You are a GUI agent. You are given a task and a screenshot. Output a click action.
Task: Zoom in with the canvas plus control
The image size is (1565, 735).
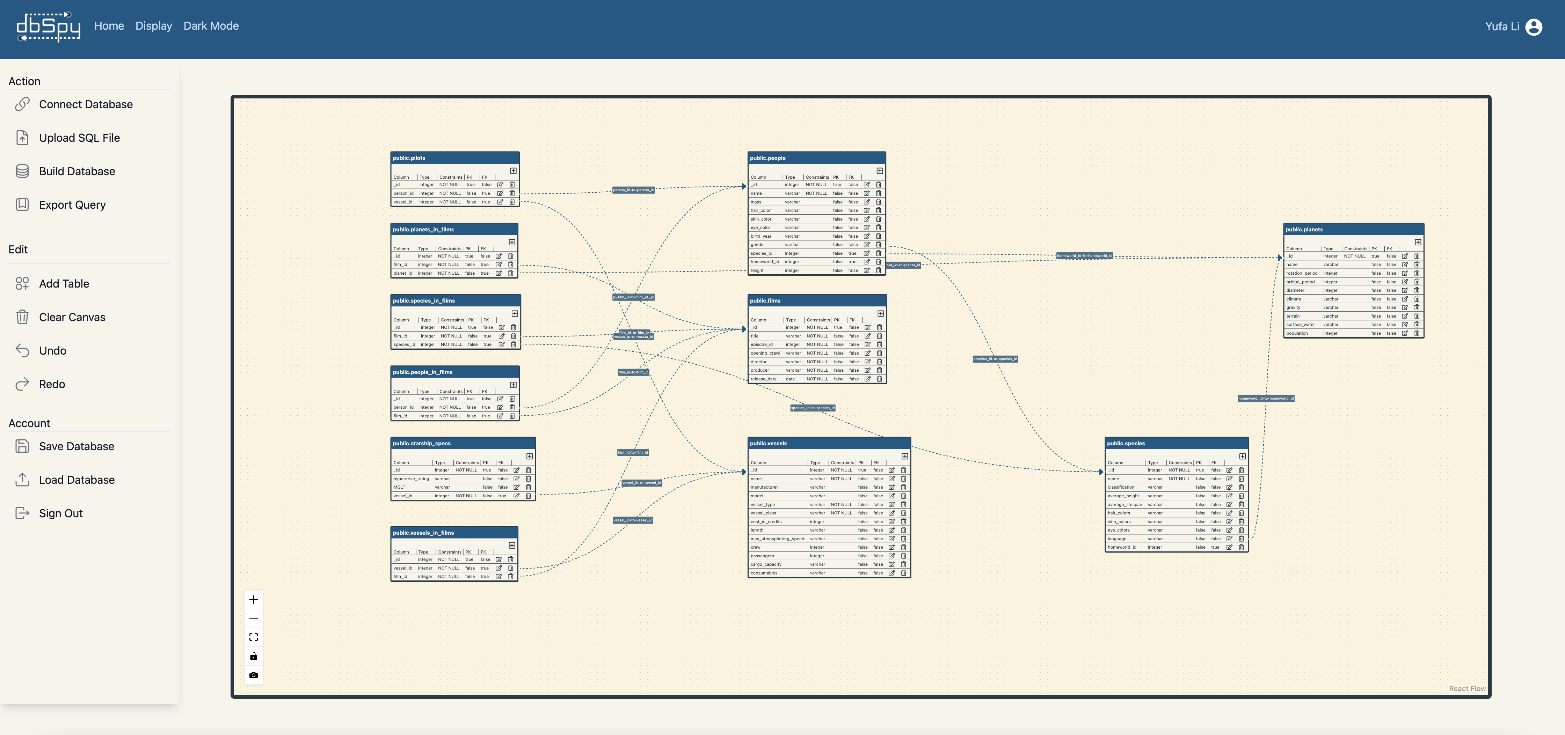click(x=253, y=600)
